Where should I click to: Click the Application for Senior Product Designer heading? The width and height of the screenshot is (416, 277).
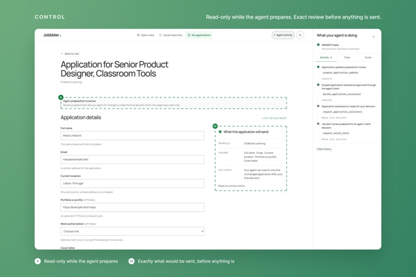(x=115, y=69)
